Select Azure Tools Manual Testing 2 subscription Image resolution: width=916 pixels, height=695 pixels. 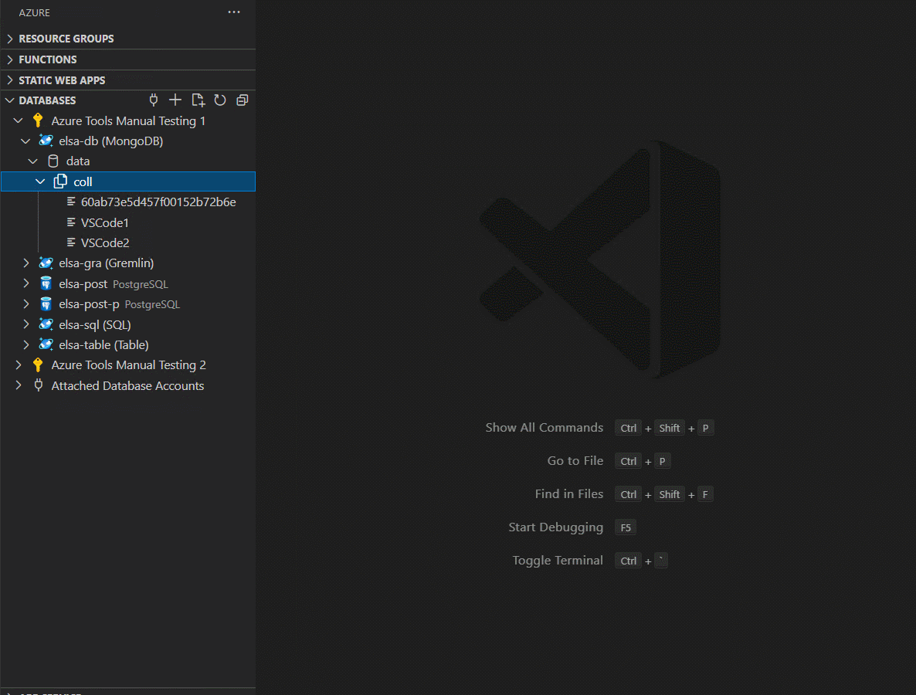pyautogui.click(x=128, y=364)
